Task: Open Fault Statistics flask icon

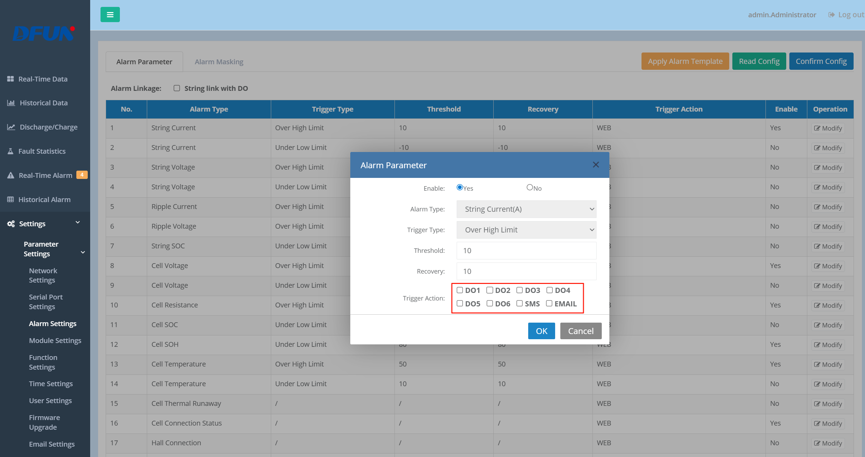Action: pyautogui.click(x=10, y=151)
